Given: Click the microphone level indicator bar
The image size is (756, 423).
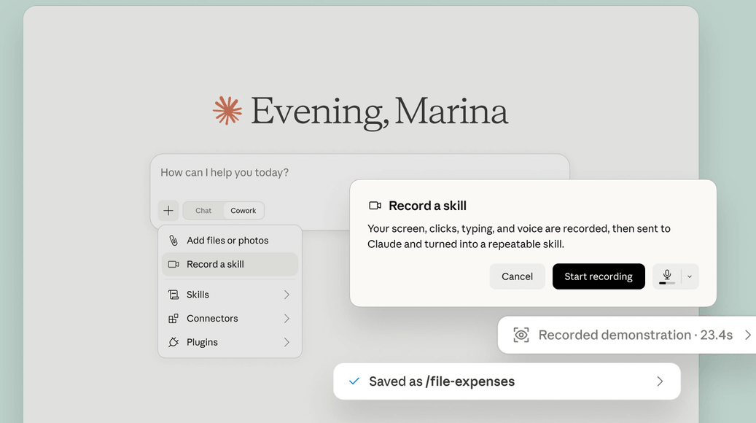Looking at the screenshot, I should click(x=667, y=283).
